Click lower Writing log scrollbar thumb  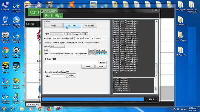155,89
